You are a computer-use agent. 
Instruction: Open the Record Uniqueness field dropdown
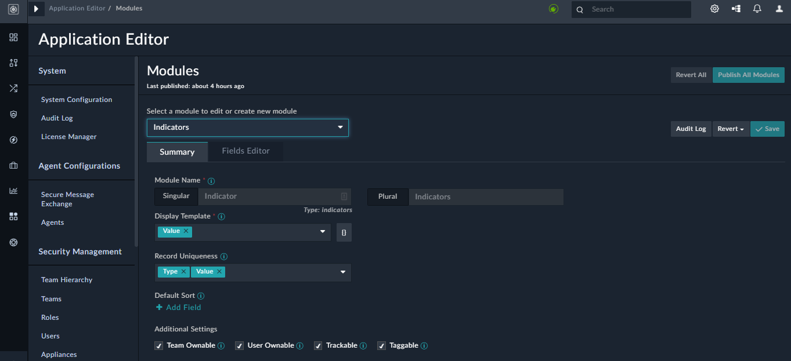[x=342, y=272]
